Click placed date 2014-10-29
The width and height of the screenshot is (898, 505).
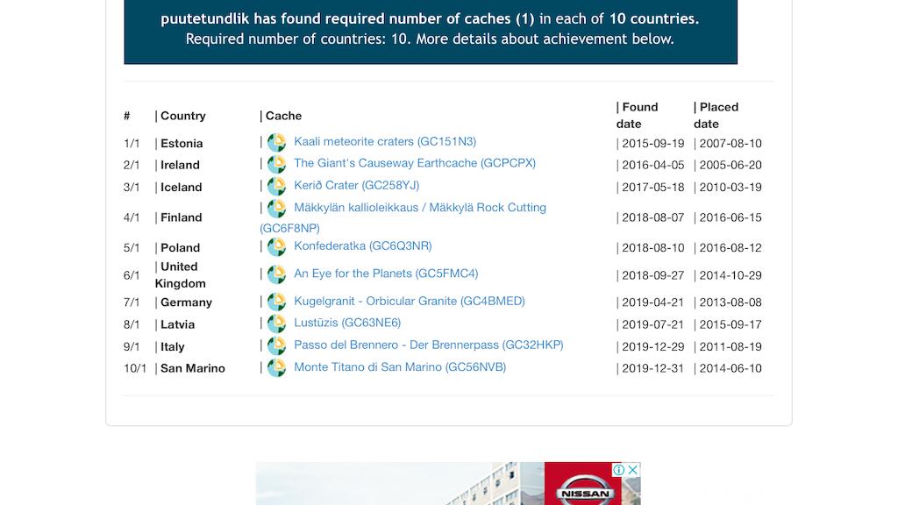pyautogui.click(x=731, y=275)
